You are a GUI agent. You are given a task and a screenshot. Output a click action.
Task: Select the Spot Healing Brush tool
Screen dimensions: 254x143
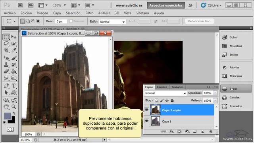point(6,58)
